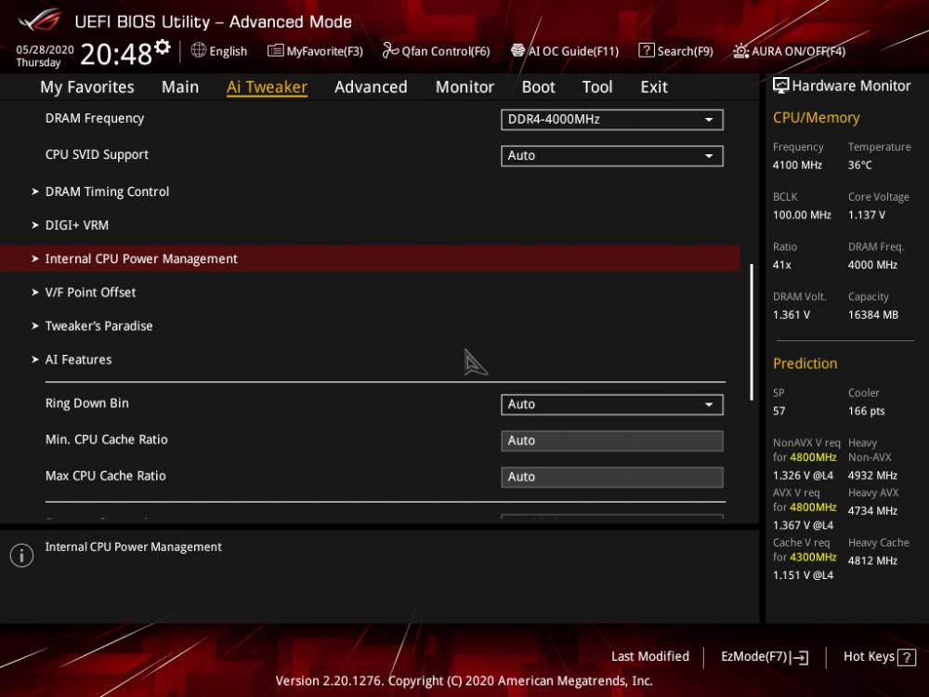Open DRAM Frequency dropdown

click(x=612, y=120)
